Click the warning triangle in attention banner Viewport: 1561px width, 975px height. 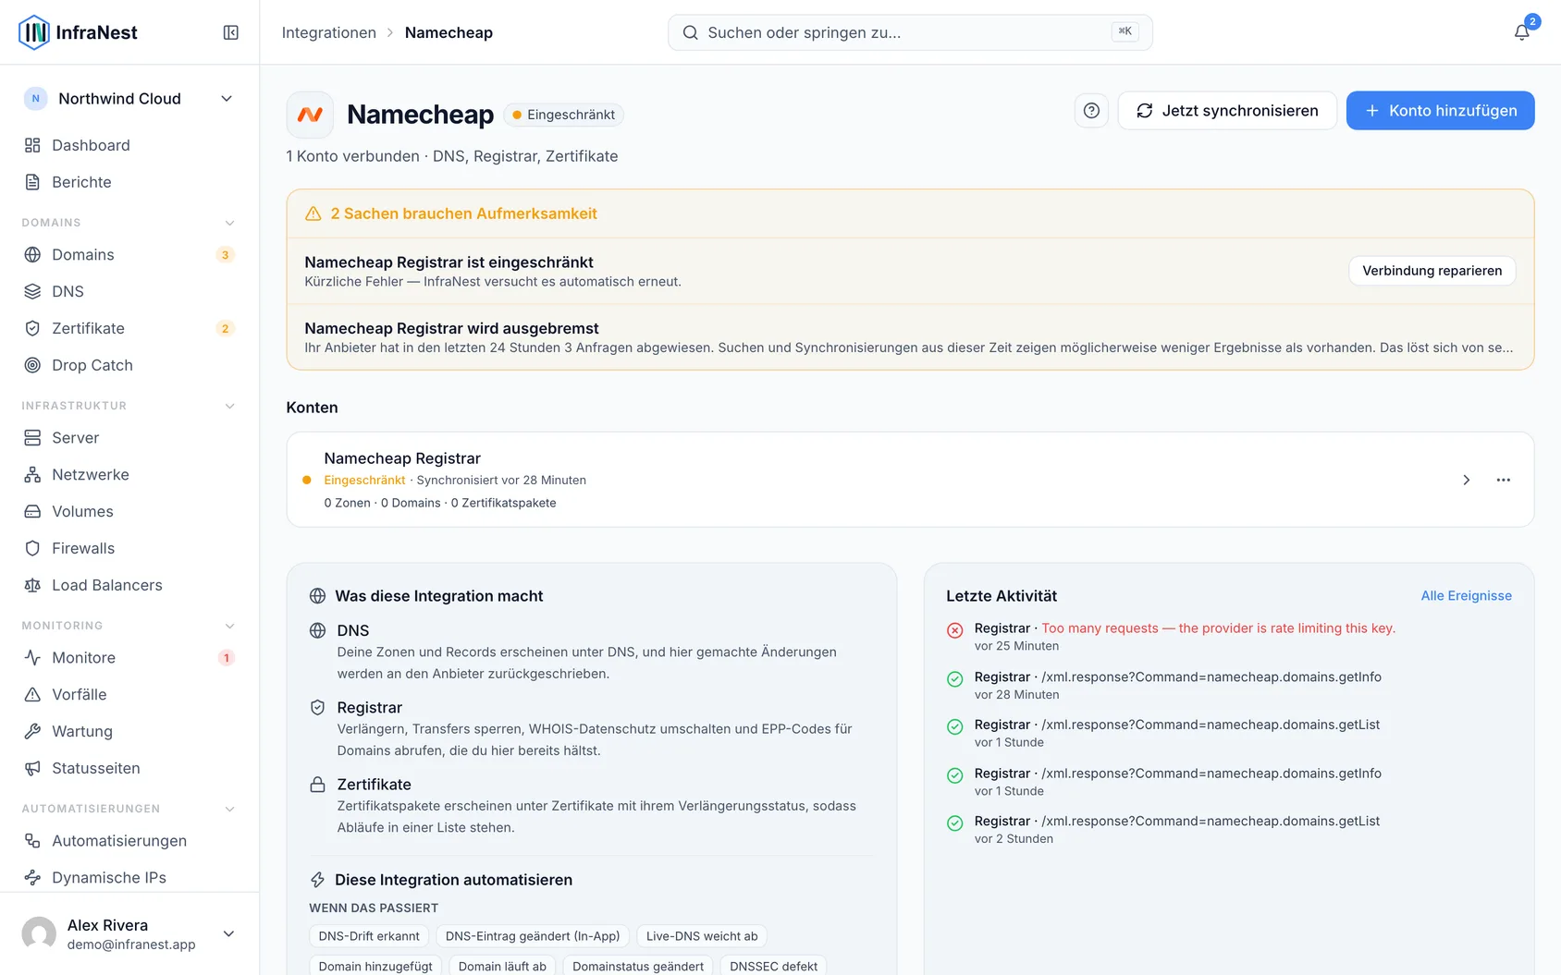tap(313, 213)
